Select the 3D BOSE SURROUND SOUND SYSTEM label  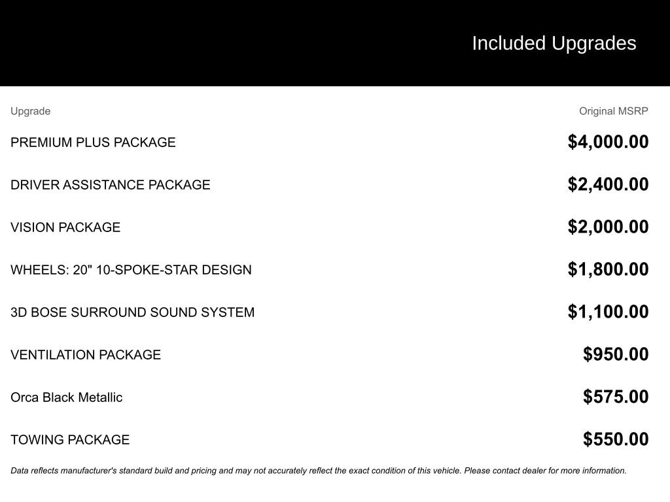tap(132, 312)
